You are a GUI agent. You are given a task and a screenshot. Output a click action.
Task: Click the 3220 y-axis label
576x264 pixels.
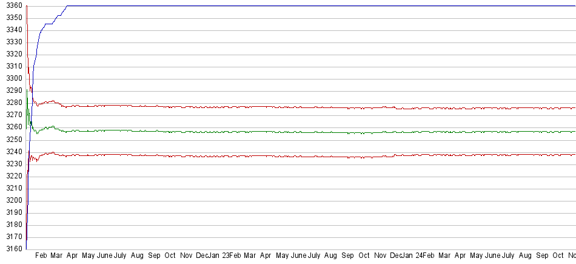[12, 176]
